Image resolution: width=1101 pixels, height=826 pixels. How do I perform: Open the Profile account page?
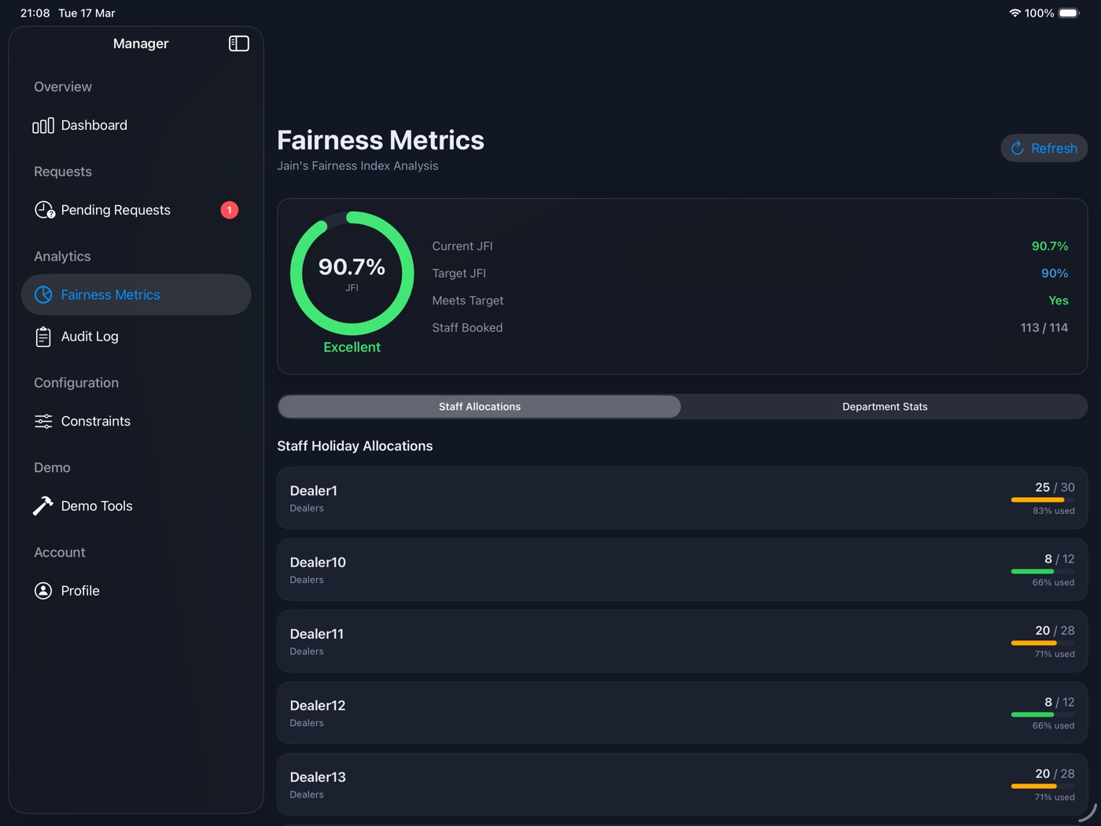click(x=136, y=591)
